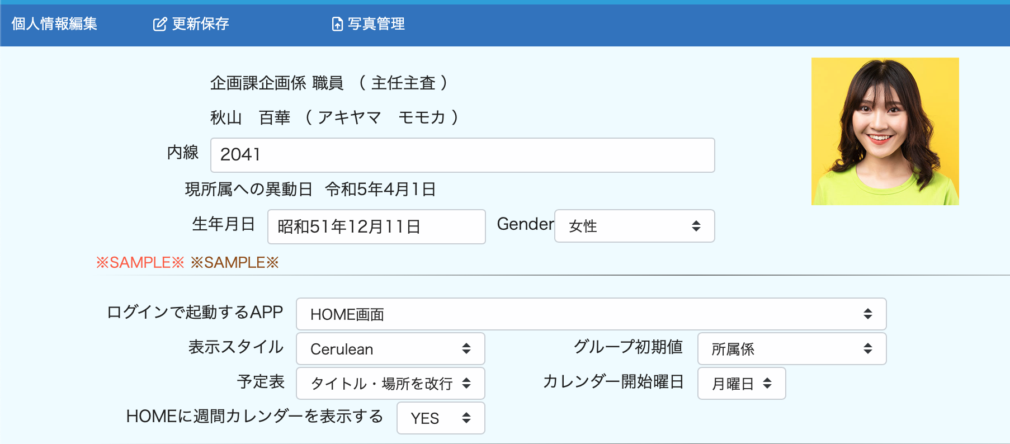Image resolution: width=1010 pixels, height=444 pixels.
Task: Click the edit pencil icon beside 更新保存
Action: (x=160, y=24)
